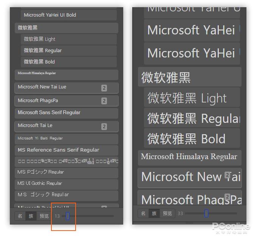254x237 pixels.
Task: Choose the large Microsoft Himalaya Regular entry
Action: [189, 157]
